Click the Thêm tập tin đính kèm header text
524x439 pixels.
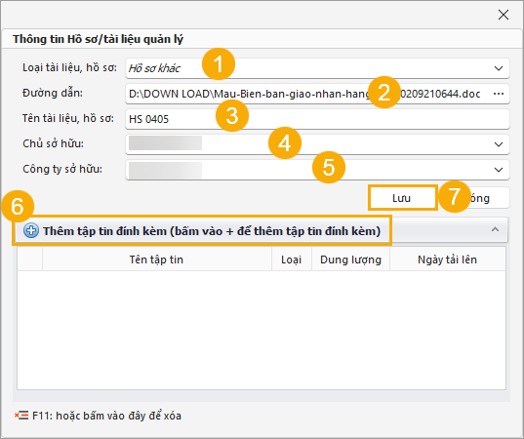pyautogui.click(x=212, y=231)
